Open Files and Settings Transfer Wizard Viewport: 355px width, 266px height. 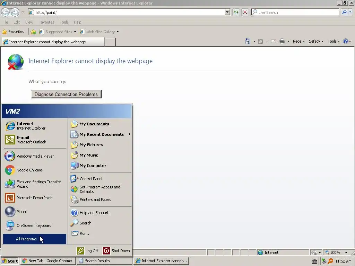click(x=35, y=184)
